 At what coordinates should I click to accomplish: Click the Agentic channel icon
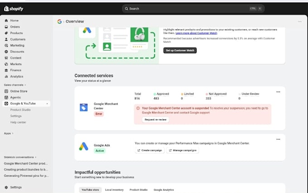coord(6,97)
